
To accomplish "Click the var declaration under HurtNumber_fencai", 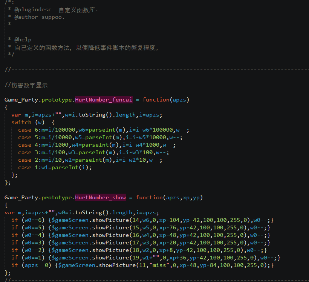I will click(87, 115).
